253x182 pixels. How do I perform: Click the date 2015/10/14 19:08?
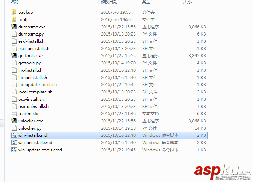click(x=118, y=128)
